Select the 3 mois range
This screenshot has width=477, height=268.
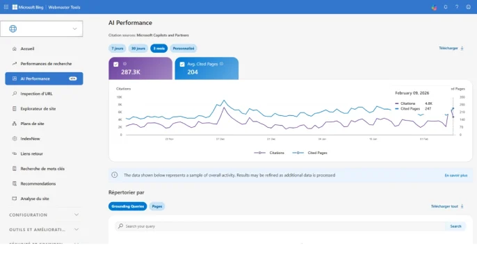(159, 49)
